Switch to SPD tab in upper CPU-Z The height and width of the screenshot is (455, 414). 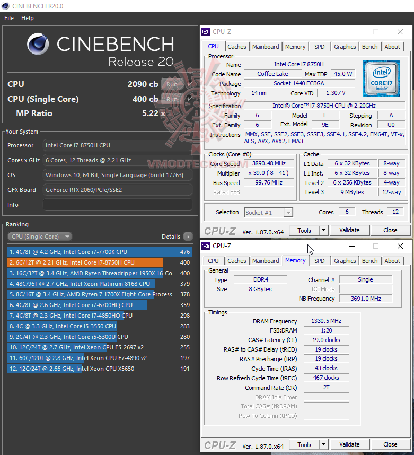coord(320,47)
